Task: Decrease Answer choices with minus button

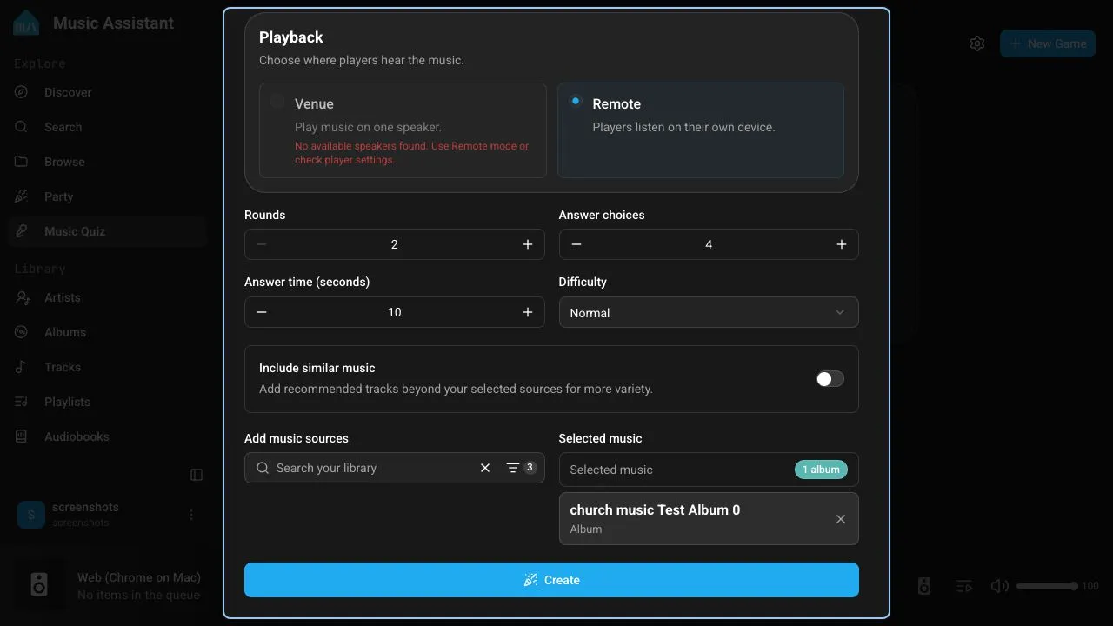Action: 576,244
